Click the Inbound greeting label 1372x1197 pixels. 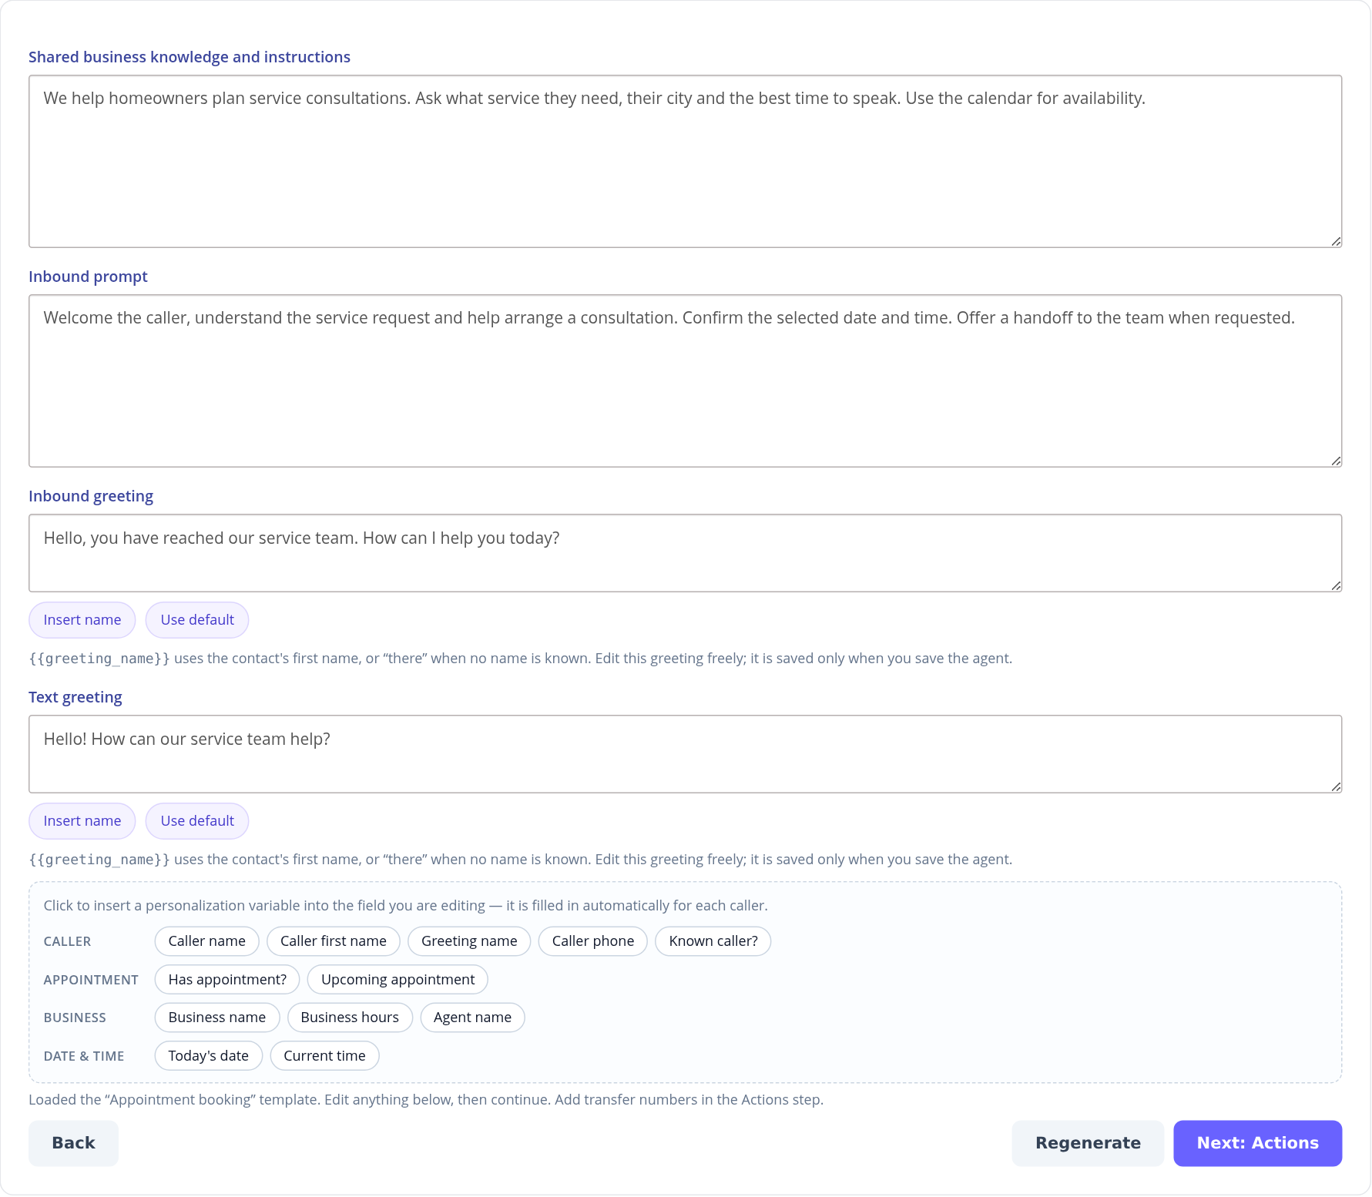click(91, 496)
